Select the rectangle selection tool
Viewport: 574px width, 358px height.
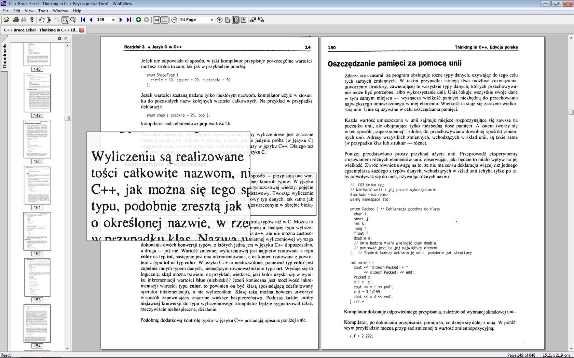pos(57,20)
